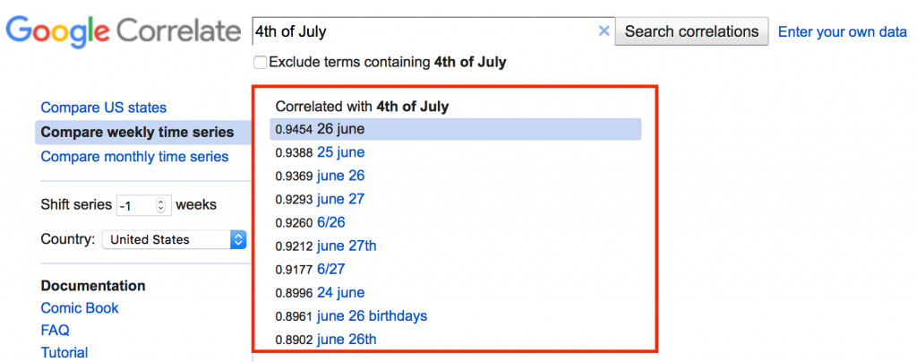This screenshot has width=917, height=362.
Task: Open the 25 june correlation result
Action: [x=340, y=152]
